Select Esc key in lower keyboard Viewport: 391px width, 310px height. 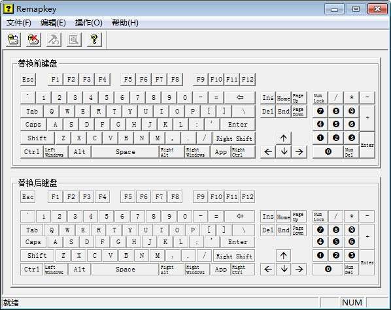tap(27, 196)
